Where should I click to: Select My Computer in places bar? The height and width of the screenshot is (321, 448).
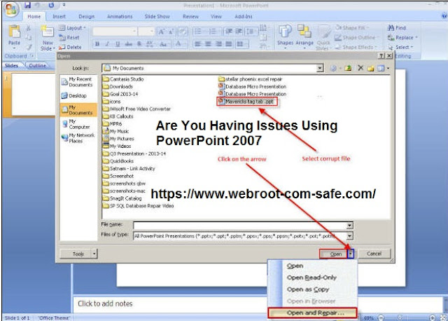point(76,124)
